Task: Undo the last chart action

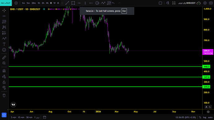Action: coord(113,3)
